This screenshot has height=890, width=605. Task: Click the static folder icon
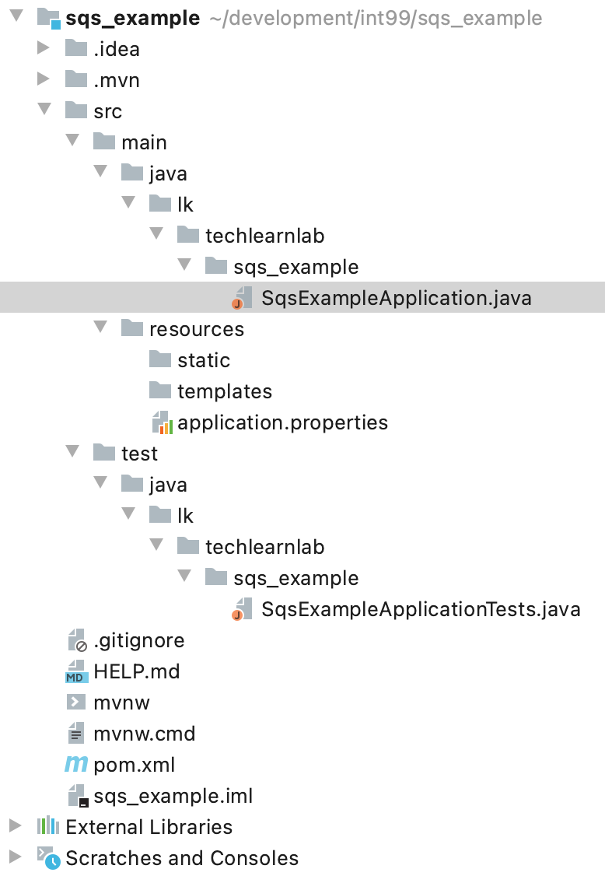click(x=160, y=360)
